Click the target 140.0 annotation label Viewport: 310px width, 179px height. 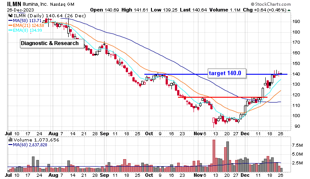227,73
